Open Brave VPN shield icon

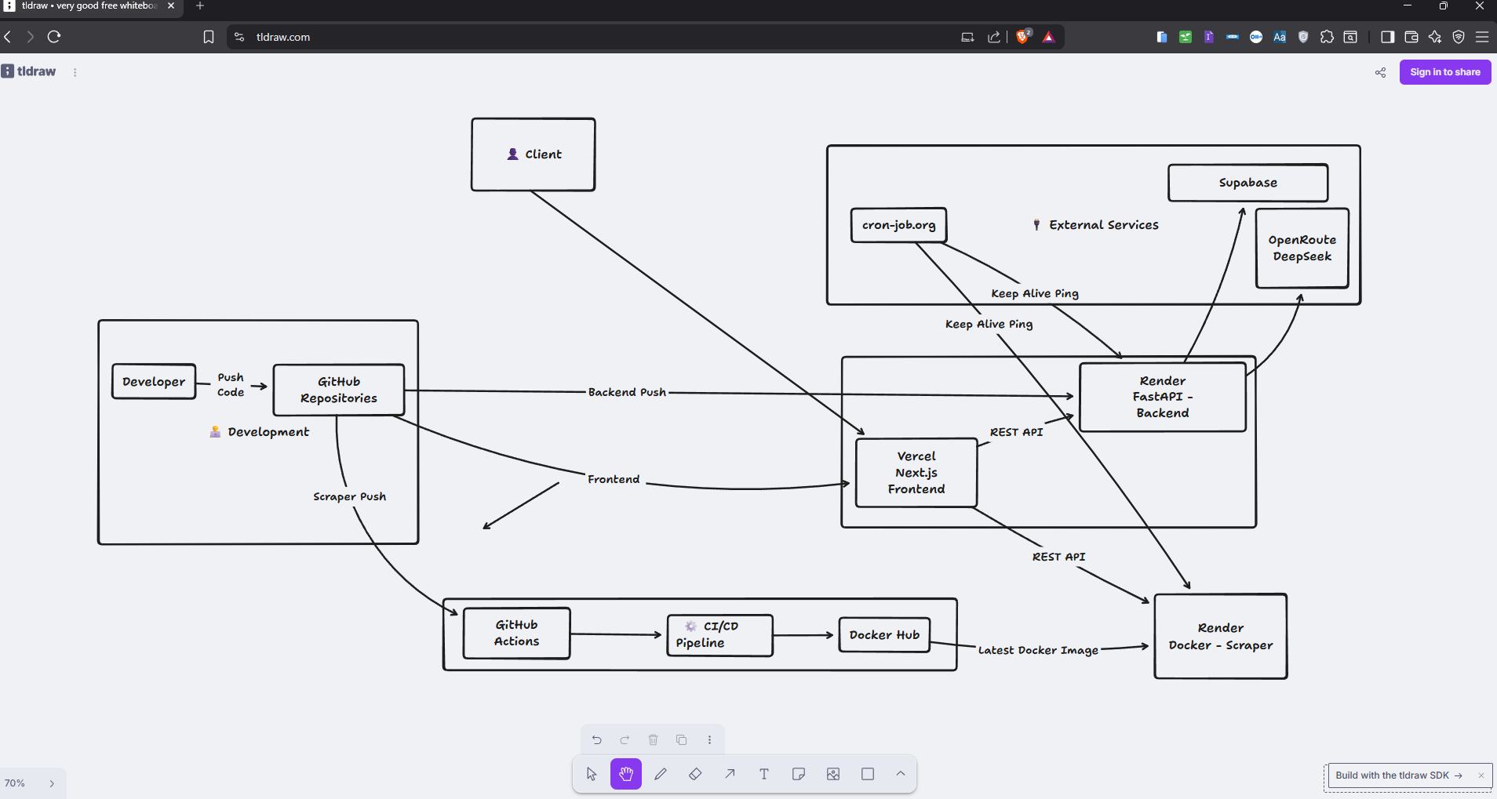(1459, 37)
